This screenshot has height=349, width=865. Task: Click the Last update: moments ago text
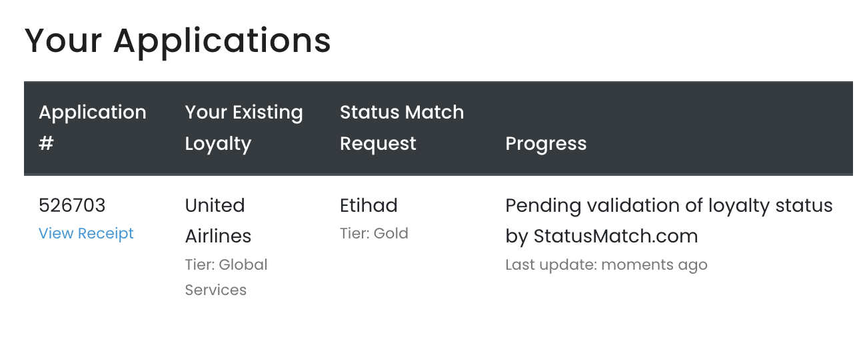tap(606, 265)
